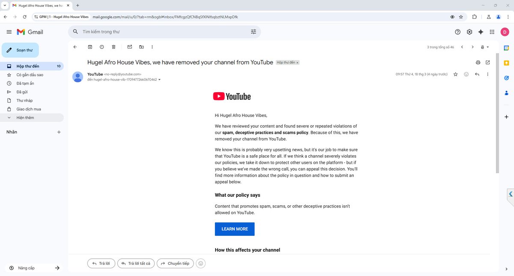514x276 pixels.
Task: Show recipient details dropdown arrow
Action: (159, 80)
